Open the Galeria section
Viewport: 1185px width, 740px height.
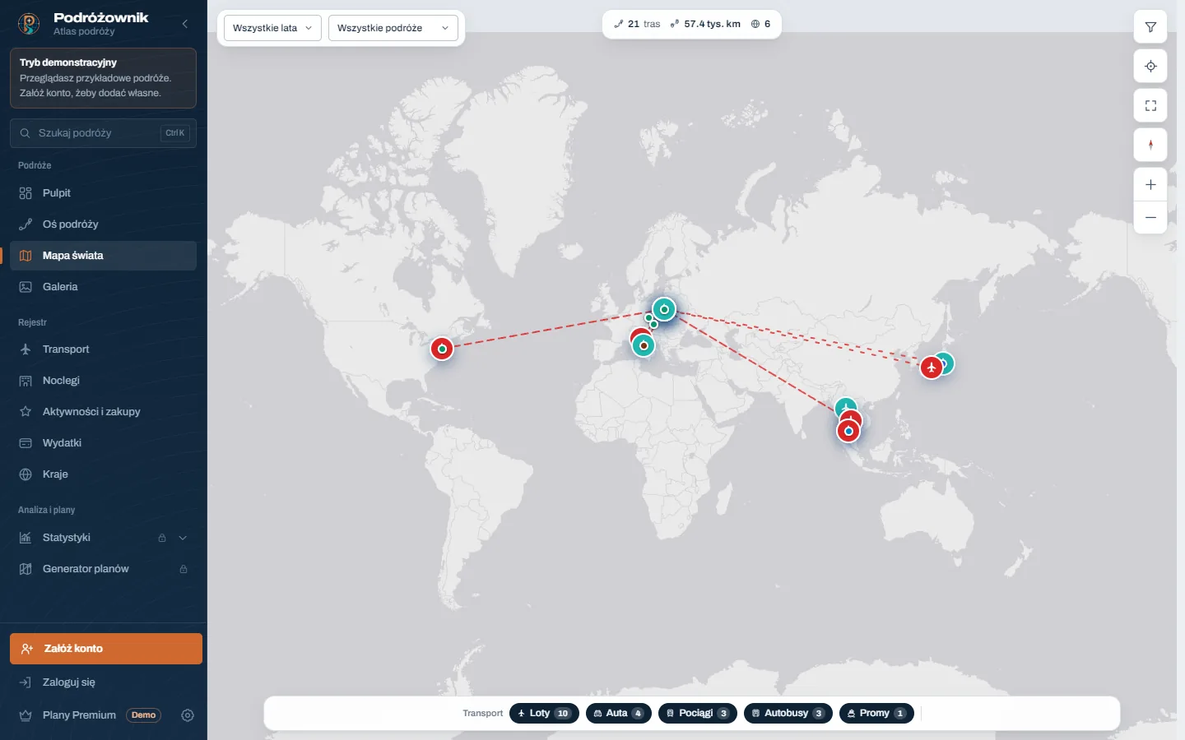[103, 287]
